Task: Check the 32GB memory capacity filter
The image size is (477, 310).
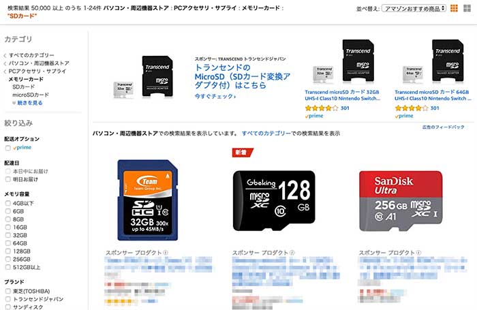Action: 8,235
